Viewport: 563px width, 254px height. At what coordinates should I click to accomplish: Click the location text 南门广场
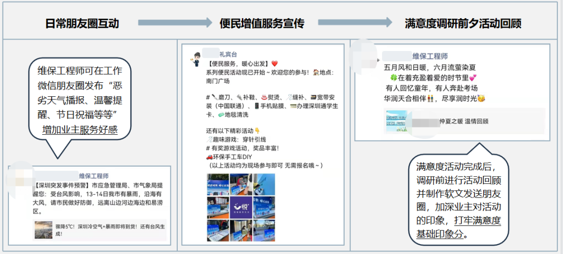click(x=218, y=81)
